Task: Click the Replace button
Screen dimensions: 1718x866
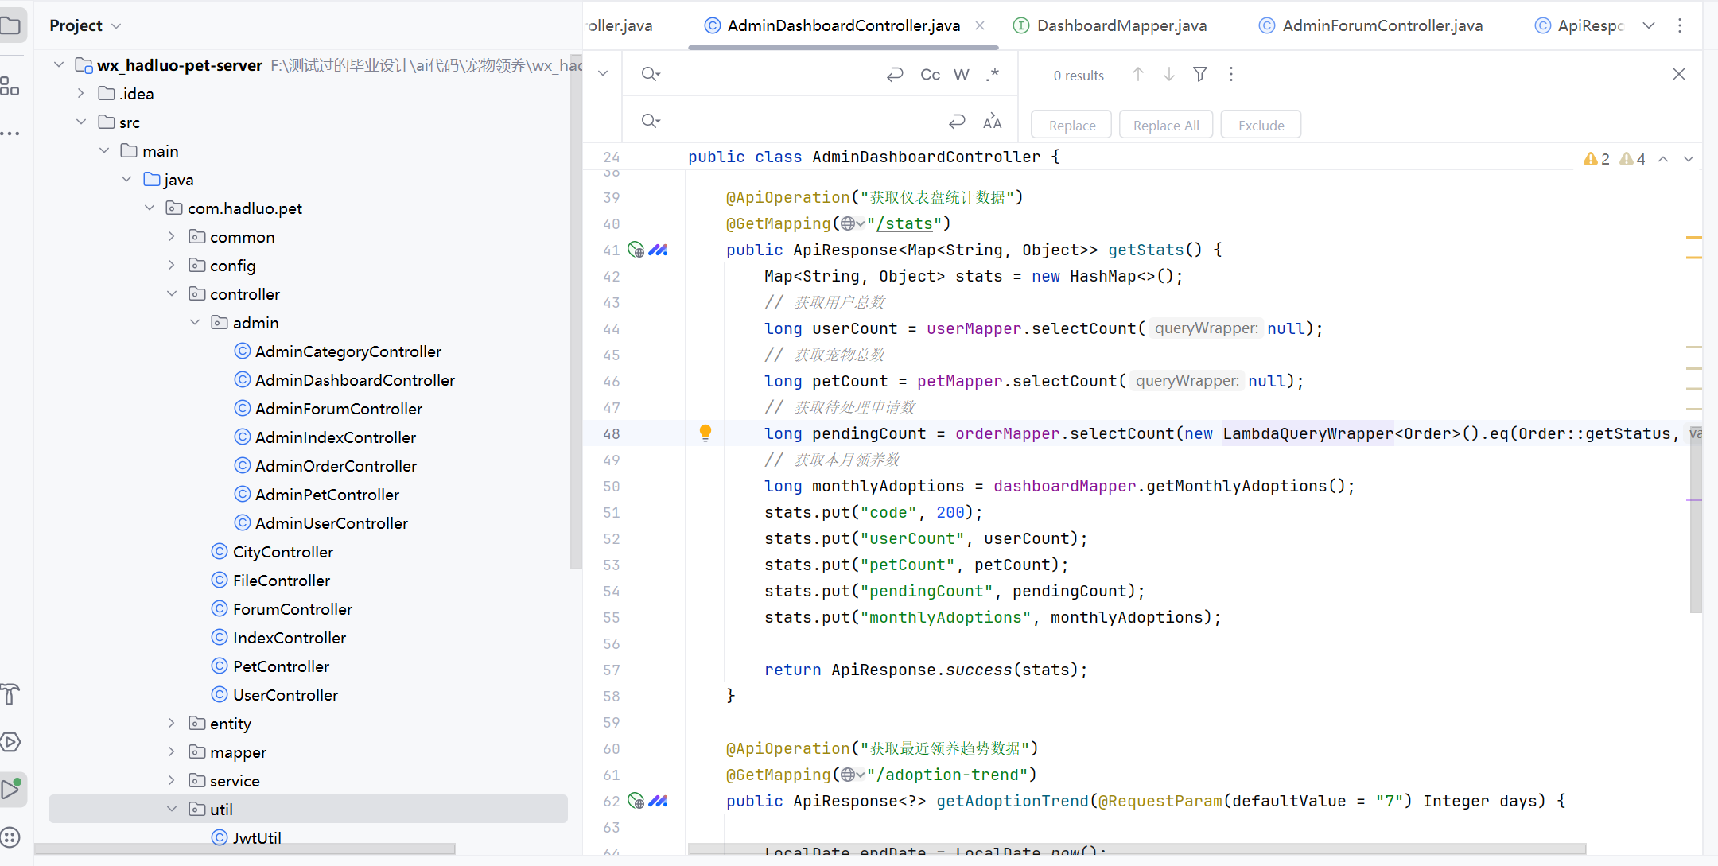Action: [x=1071, y=125]
